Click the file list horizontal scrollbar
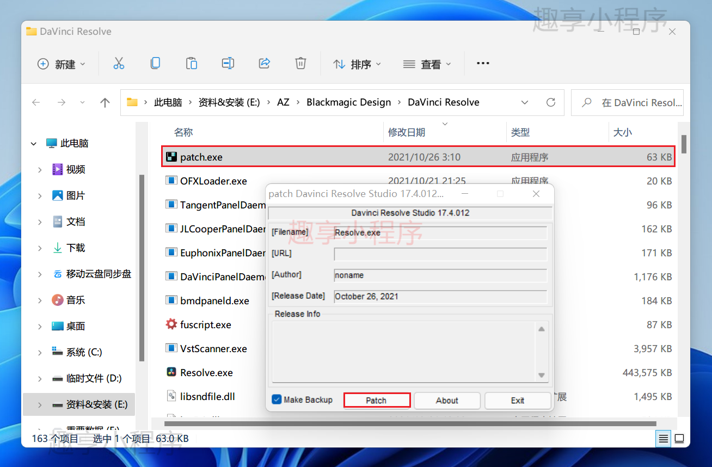This screenshot has width=712, height=467. click(410, 423)
